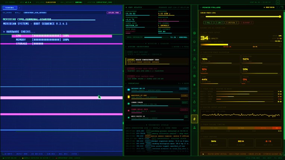Click the 52% power allocation card
This screenshot has width=285, height=160.
[x=261, y=59]
